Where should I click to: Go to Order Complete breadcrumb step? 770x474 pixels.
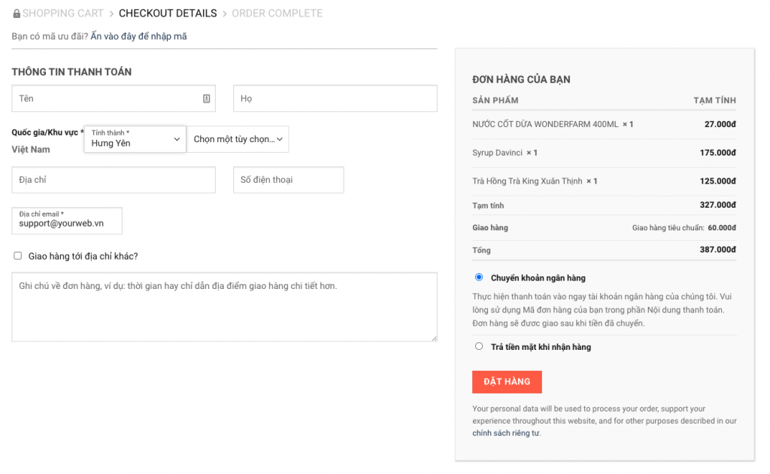(277, 14)
